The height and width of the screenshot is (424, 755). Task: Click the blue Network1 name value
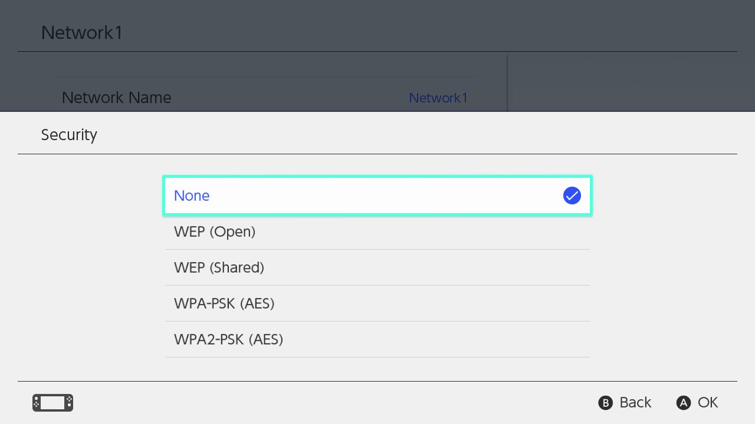point(438,98)
